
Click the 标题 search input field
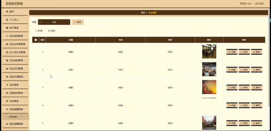click(x=54, y=22)
